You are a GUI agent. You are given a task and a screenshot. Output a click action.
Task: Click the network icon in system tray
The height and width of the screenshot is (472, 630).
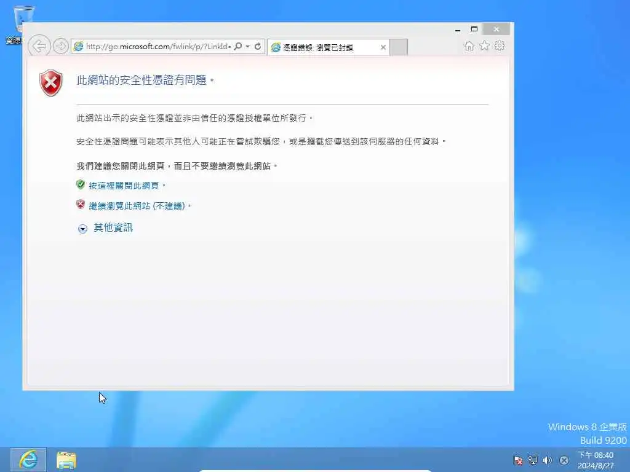pos(533,460)
